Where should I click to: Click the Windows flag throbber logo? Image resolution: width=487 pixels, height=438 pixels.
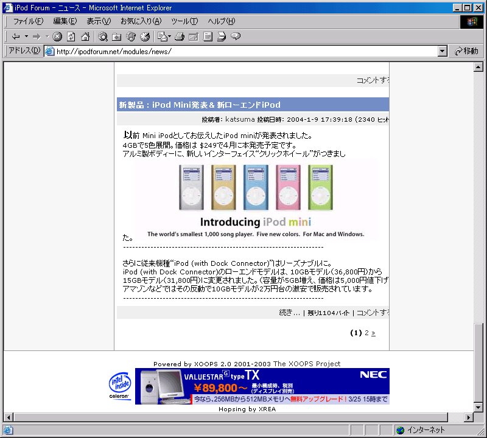click(x=472, y=21)
